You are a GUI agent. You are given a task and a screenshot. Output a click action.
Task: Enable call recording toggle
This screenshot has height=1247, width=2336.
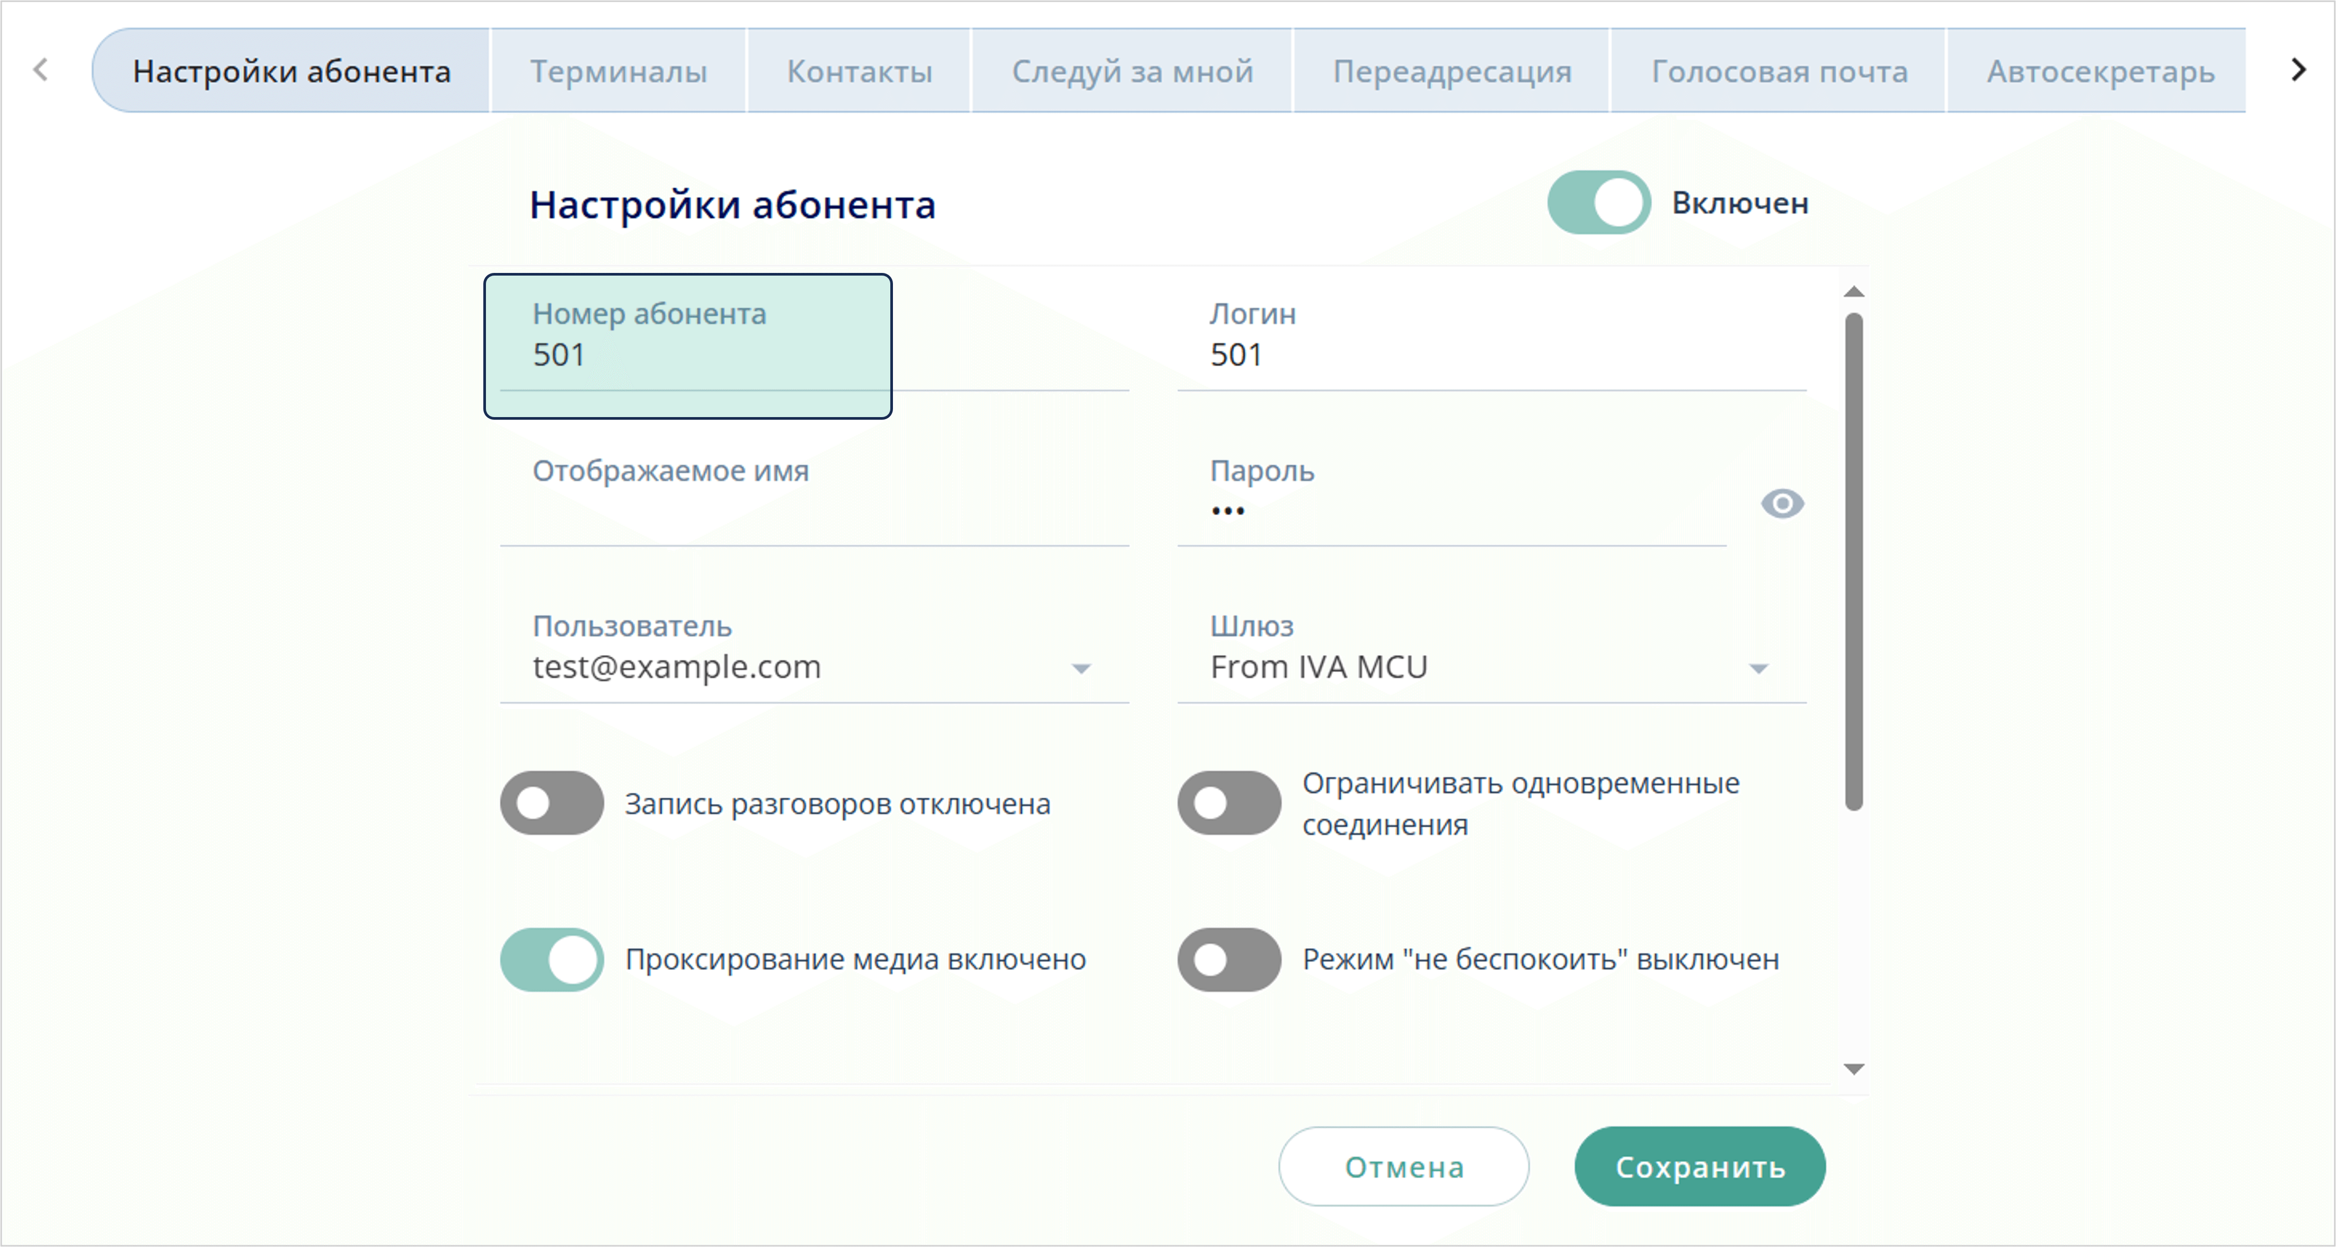pos(551,802)
